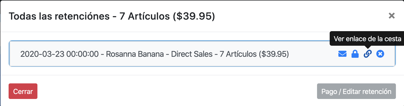Screen dimensions: 404x106
Task: Click the blue mail icon beside the lock
Action: (x=342, y=54)
